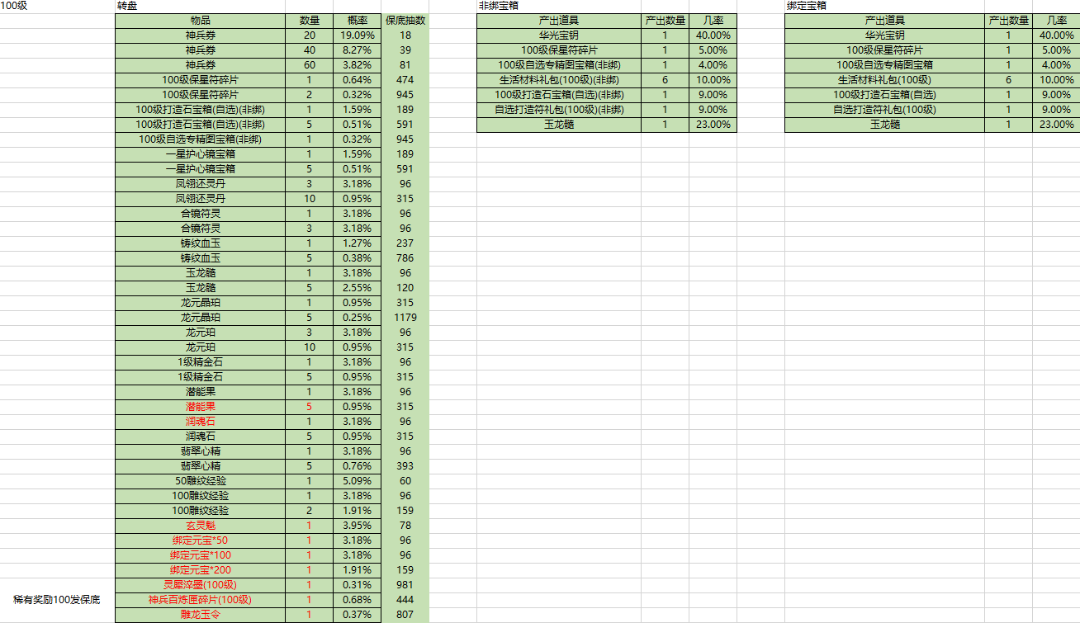Click the red '润魂石' item cell
Image resolution: width=1080 pixels, height=623 pixels.
click(x=200, y=422)
